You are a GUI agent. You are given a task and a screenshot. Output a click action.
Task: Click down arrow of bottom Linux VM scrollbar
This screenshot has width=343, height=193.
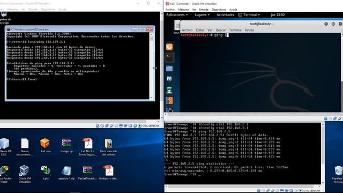click(323, 182)
